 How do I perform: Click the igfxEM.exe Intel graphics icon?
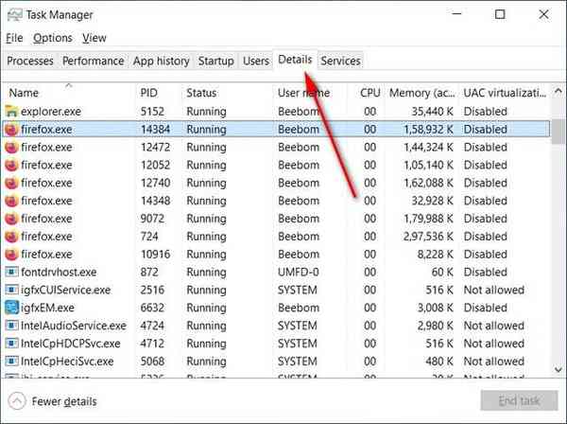tap(11, 308)
